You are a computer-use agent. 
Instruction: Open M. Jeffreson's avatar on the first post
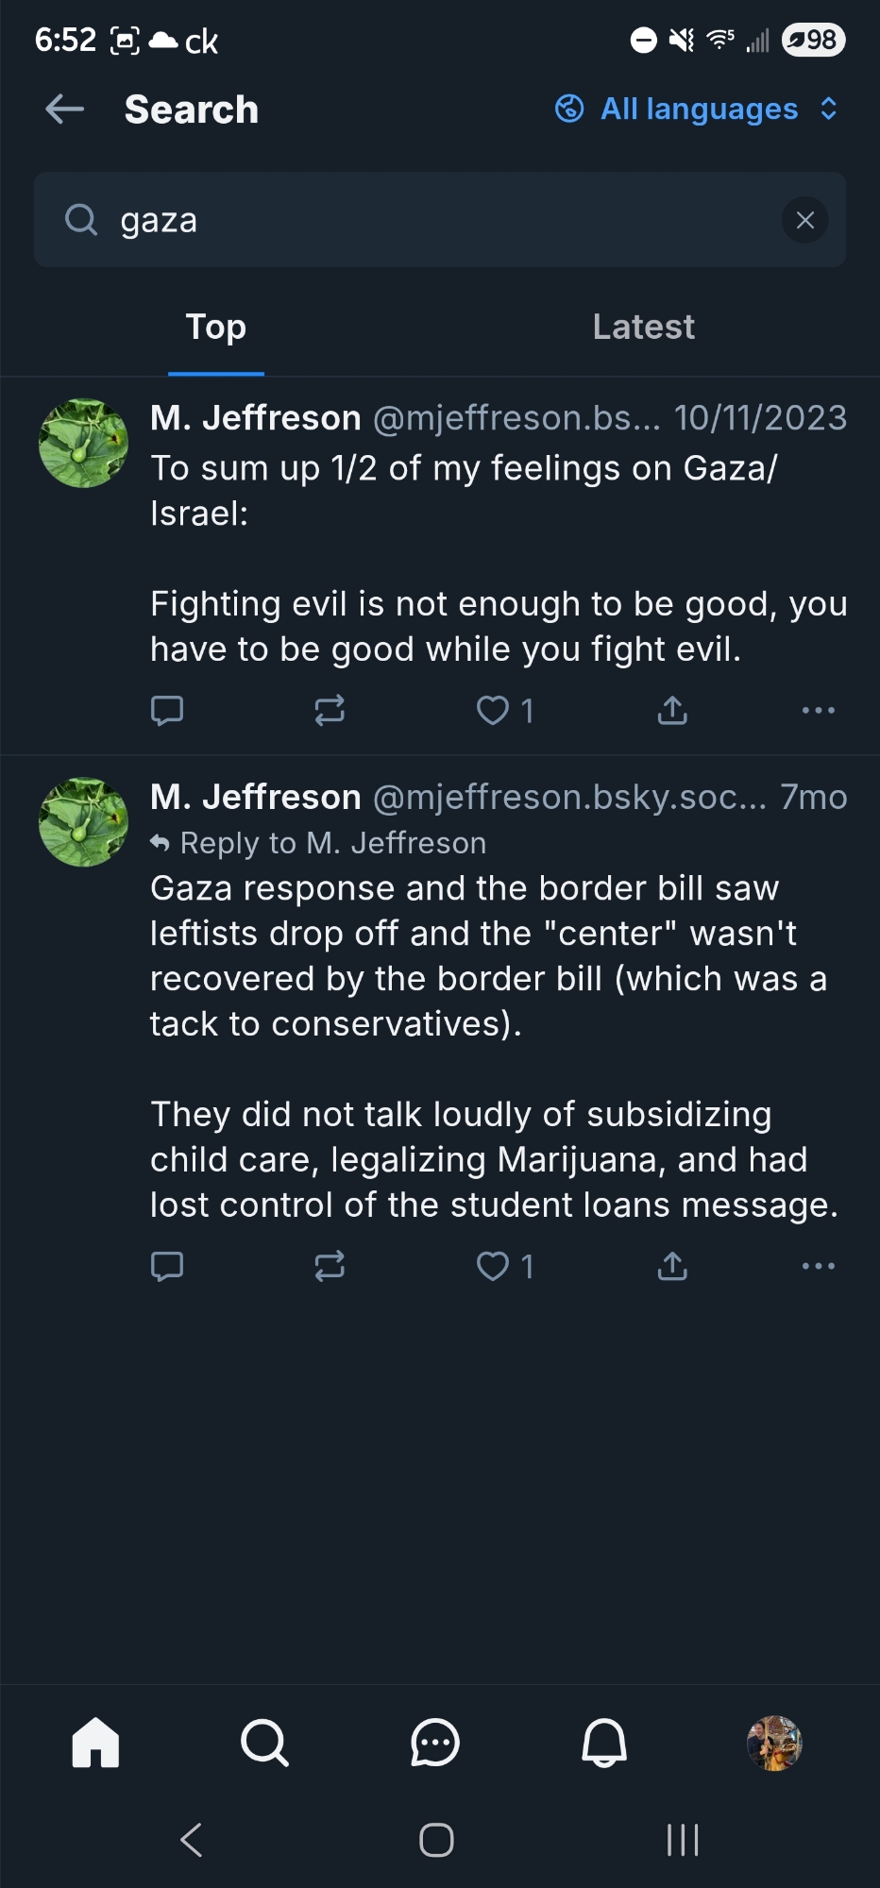pyautogui.click(x=83, y=444)
